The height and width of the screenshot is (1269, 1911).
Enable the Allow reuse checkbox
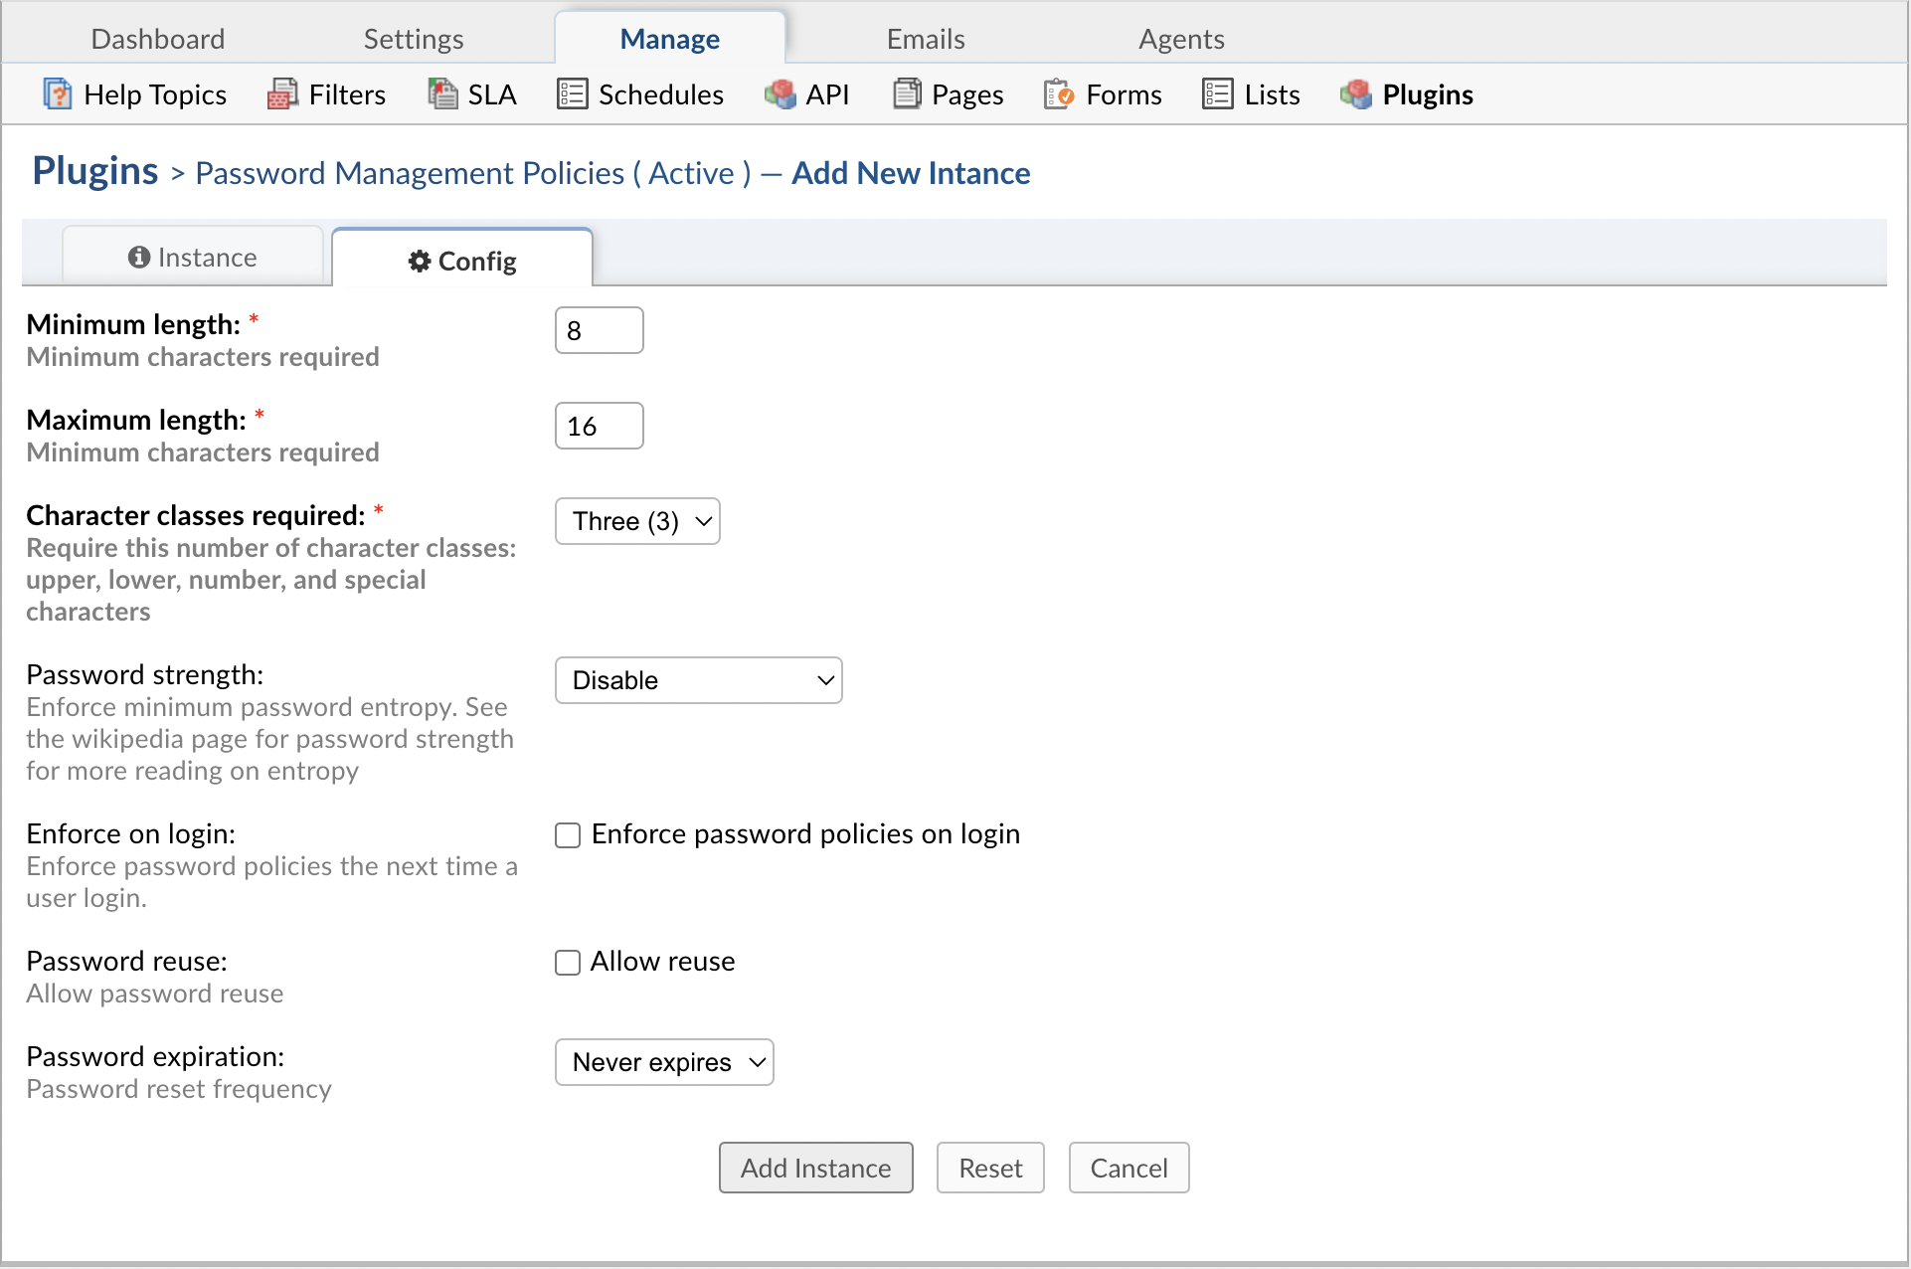[x=568, y=962]
